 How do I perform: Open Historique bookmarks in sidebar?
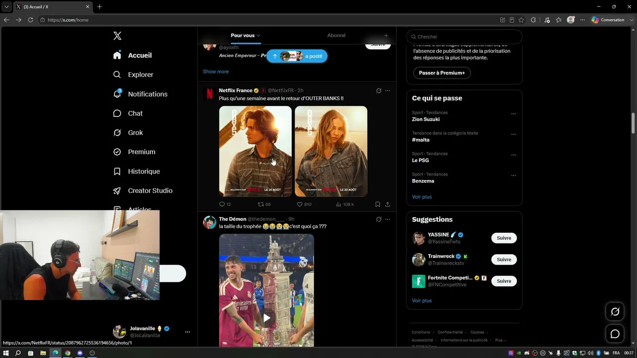(136, 171)
